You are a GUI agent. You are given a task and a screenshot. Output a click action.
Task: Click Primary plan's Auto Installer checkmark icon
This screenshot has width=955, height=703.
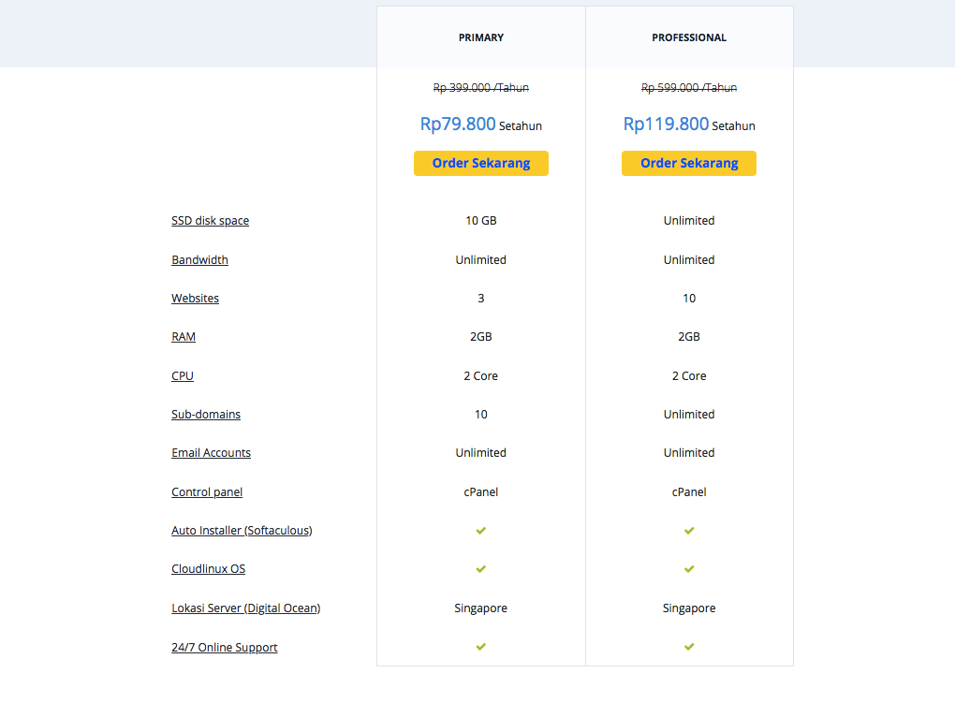tap(481, 531)
